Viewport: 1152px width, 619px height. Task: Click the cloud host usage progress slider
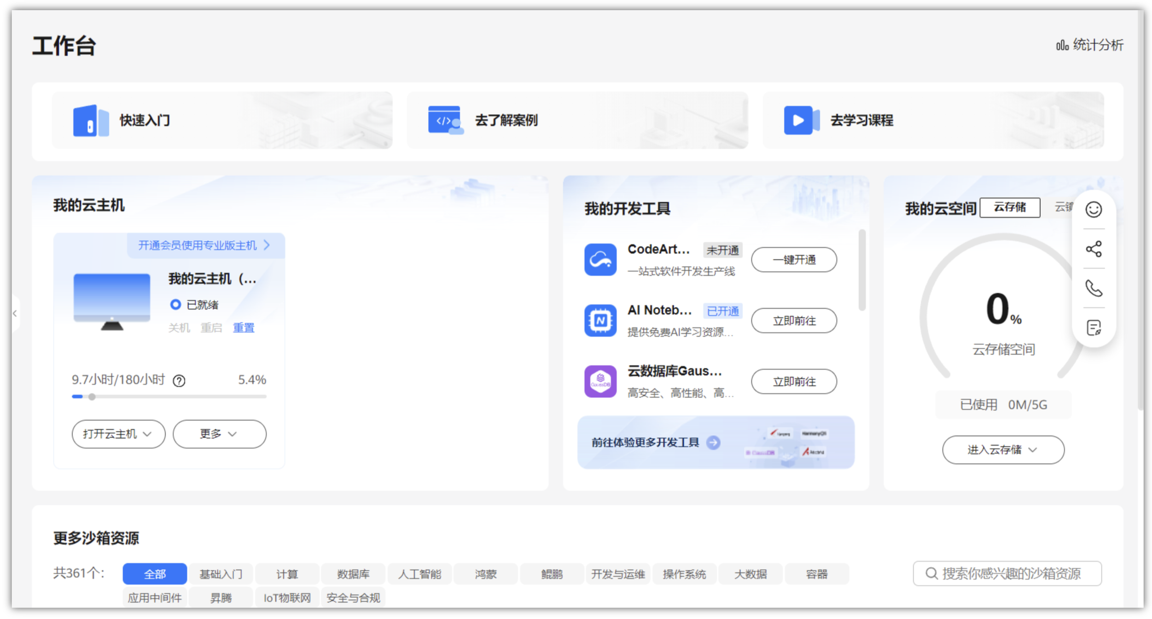pyautogui.click(x=92, y=397)
